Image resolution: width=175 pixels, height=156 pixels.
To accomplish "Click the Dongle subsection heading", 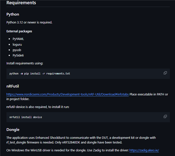I will tap(13, 130).
